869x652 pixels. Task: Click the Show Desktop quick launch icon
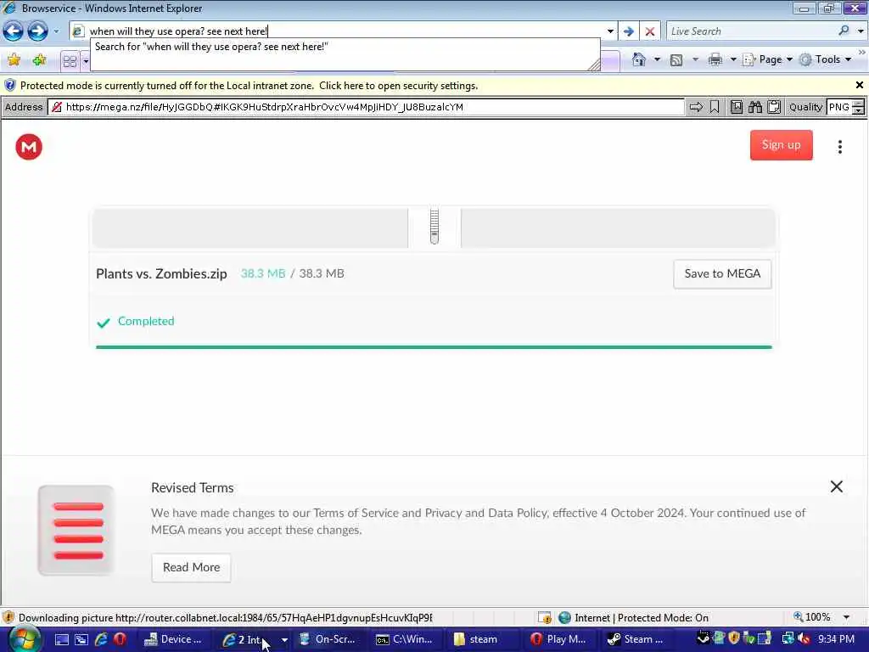(x=61, y=639)
